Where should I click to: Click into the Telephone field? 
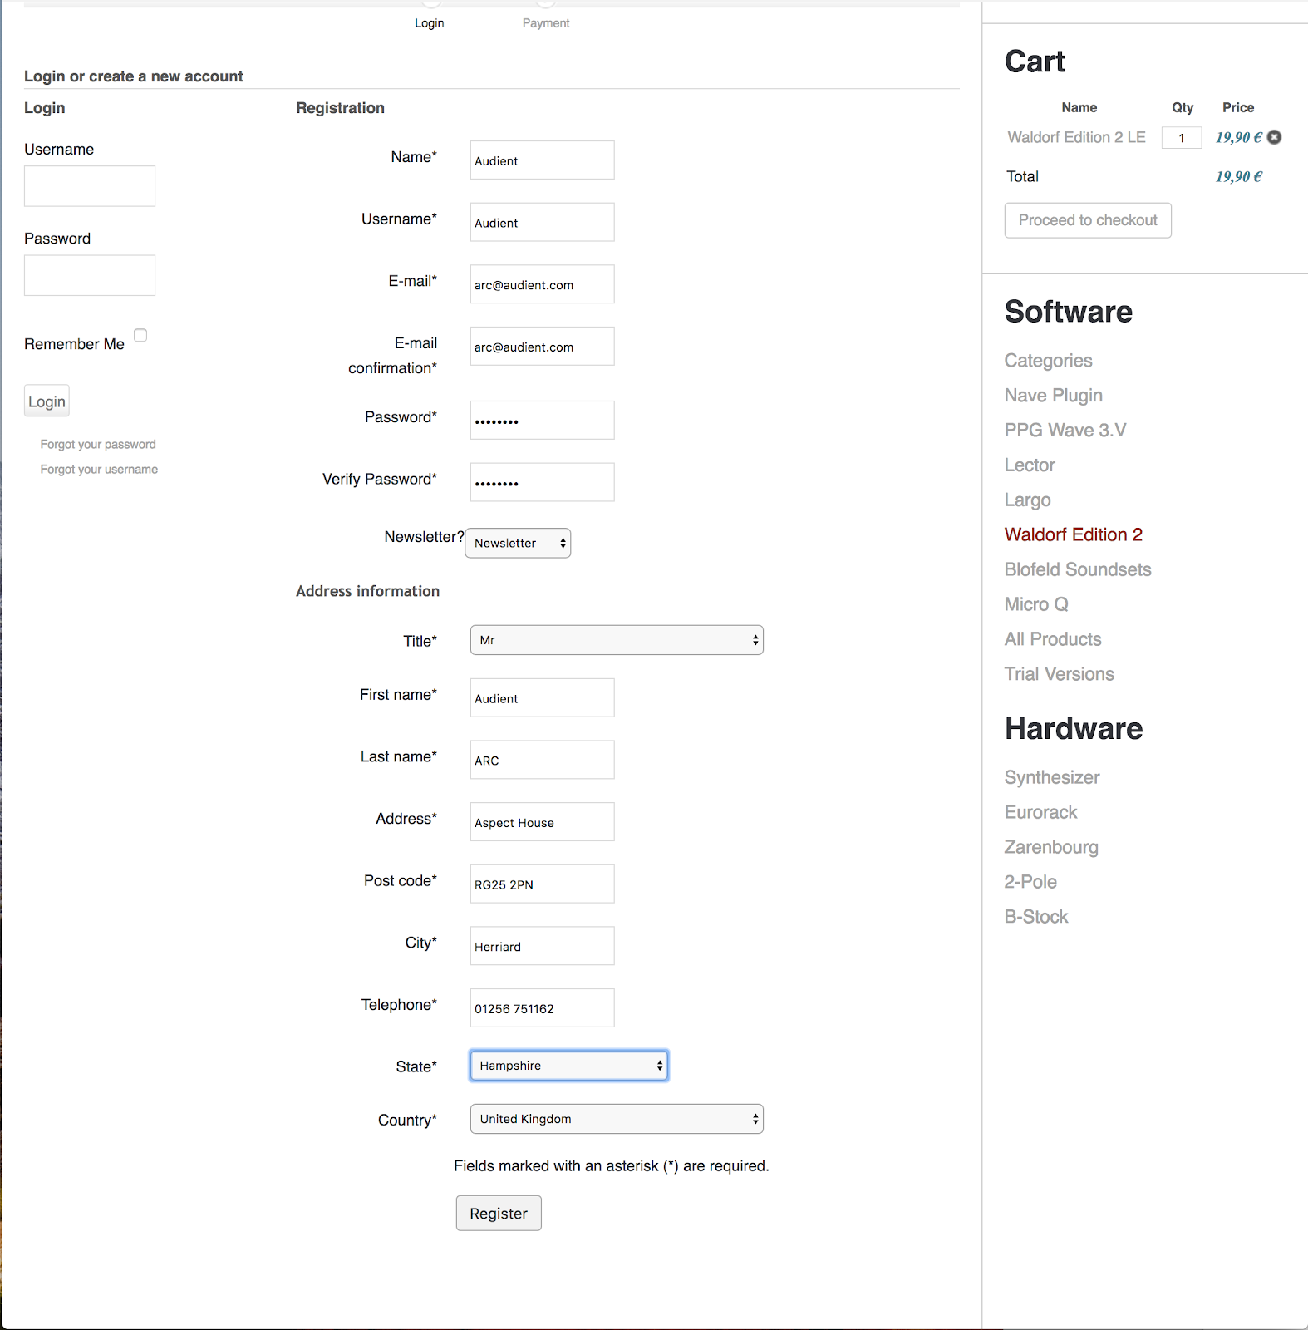[x=542, y=1008]
